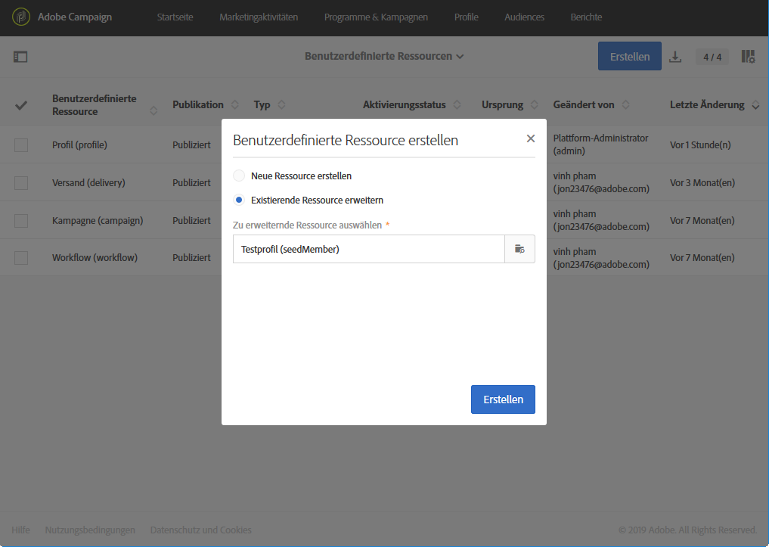The height and width of the screenshot is (547, 769).
Task: Sort by Aktivierungsstatus column arrows
Action: pyautogui.click(x=457, y=104)
